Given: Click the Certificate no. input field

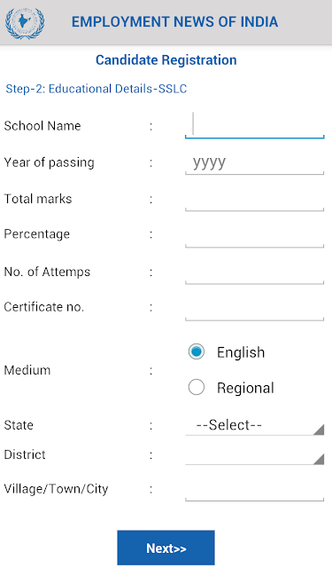Looking at the screenshot, I should tap(254, 308).
